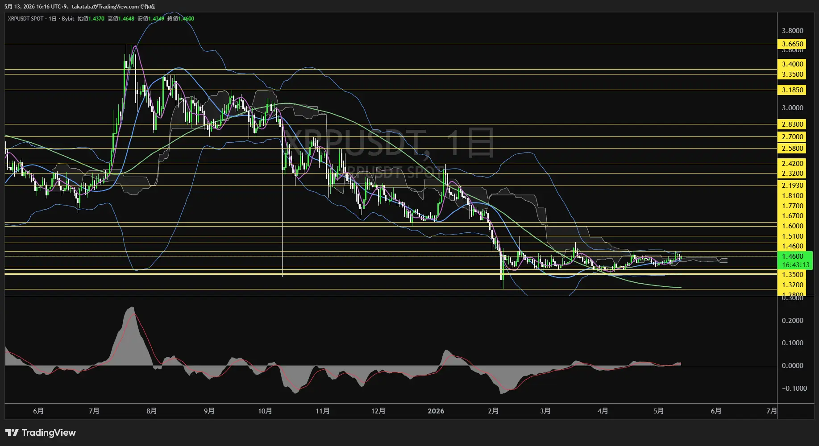Select the 3.4000 yellow price label
Image resolution: width=819 pixels, height=446 pixels.
point(792,64)
